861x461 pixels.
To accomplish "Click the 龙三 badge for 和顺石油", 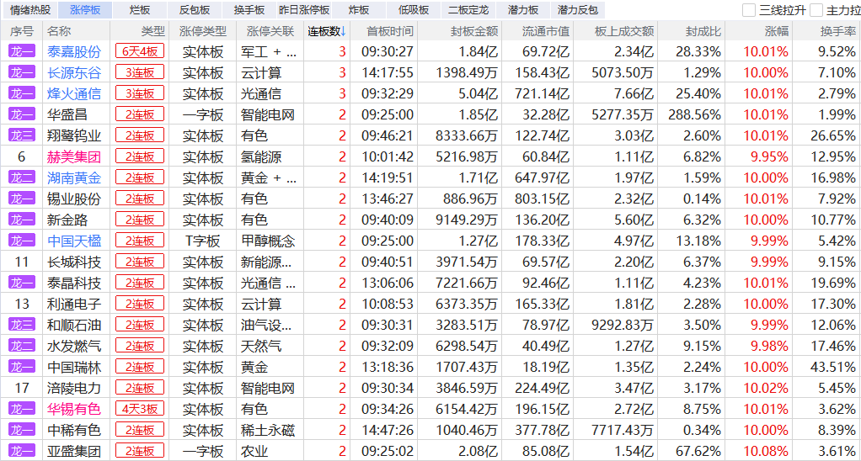I will (21, 325).
